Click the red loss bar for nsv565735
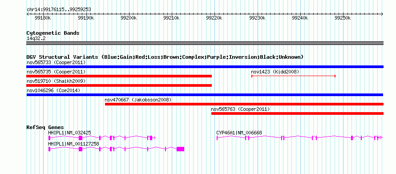Image resolution: width=396 pixels, height=174 pixels. pyautogui.click(x=119, y=76)
